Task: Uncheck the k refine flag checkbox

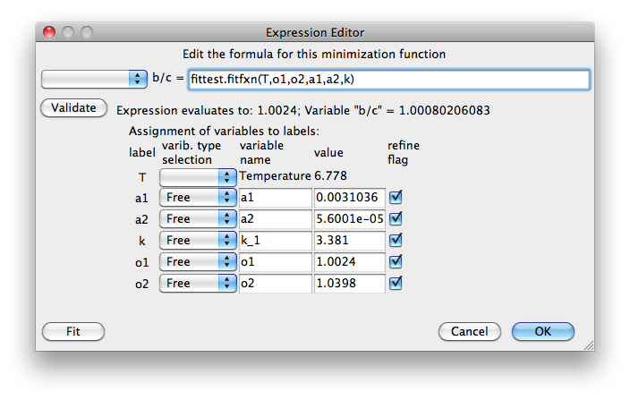Action: [x=396, y=240]
